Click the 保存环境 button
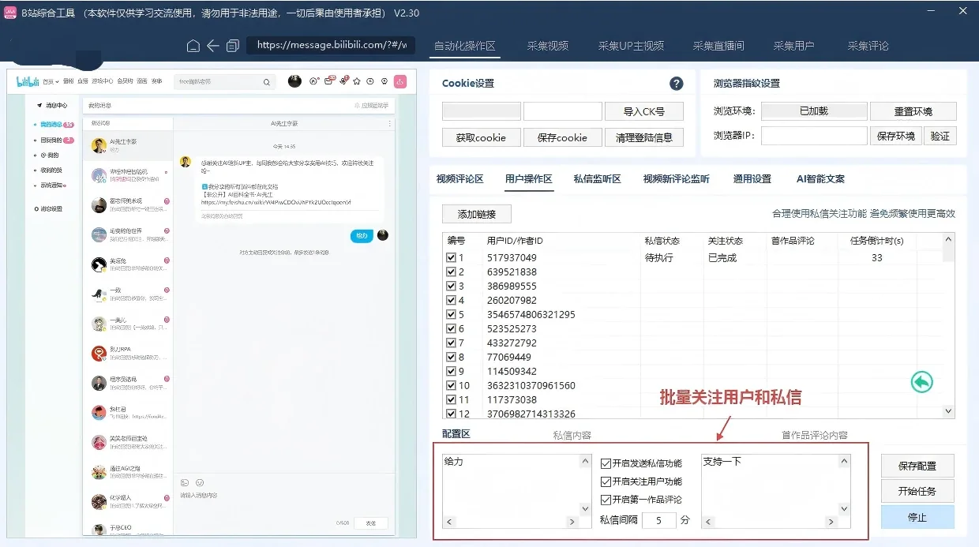The width and height of the screenshot is (979, 547). [895, 136]
